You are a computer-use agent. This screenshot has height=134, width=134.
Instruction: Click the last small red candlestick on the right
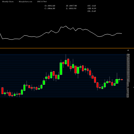click(x=122, y=80)
